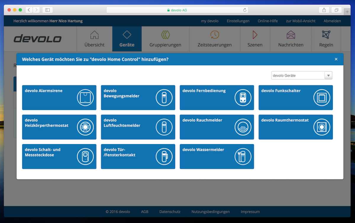Click the Funkschalter switch icon

click(x=322, y=98)
